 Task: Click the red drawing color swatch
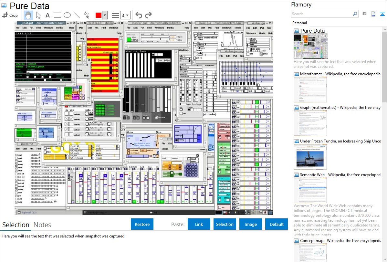coord(99,15)
